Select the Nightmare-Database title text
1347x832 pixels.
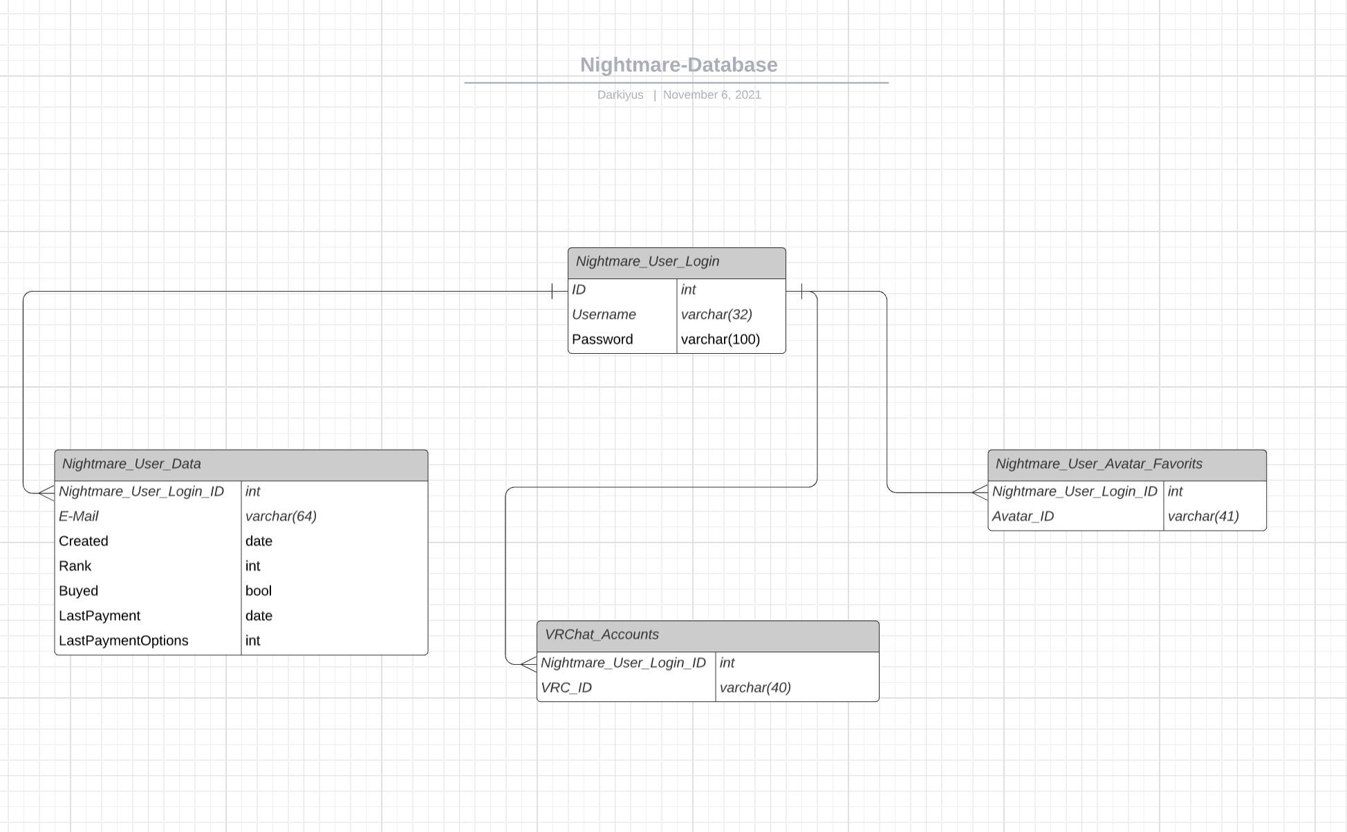point(678,65)
